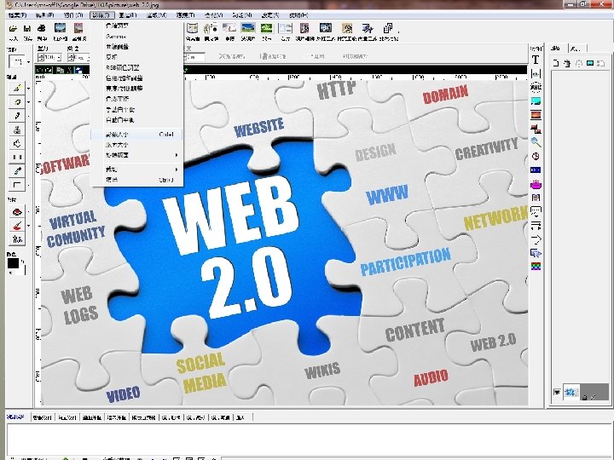
Task: Open the brush tool variant dropdown arrow
Action: (28, 89)
